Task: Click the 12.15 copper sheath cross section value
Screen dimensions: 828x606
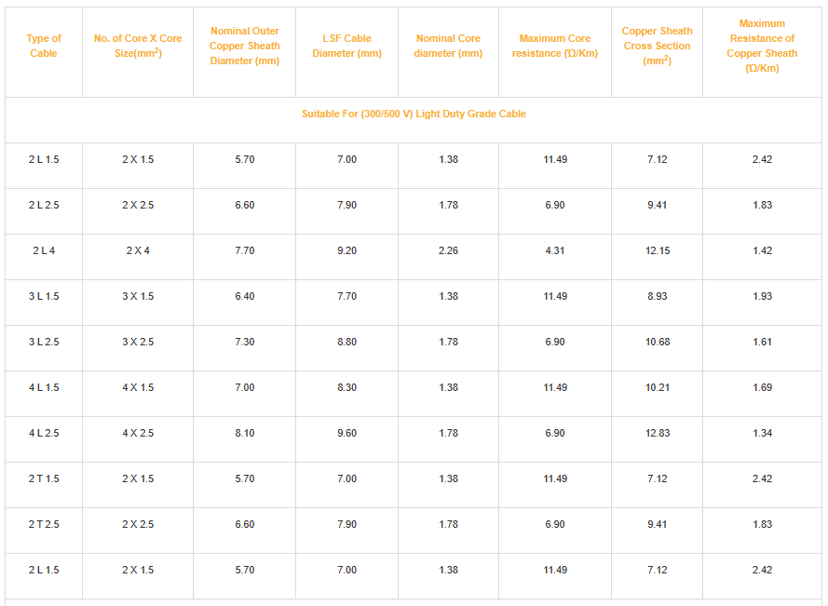Action: [658, 250]
